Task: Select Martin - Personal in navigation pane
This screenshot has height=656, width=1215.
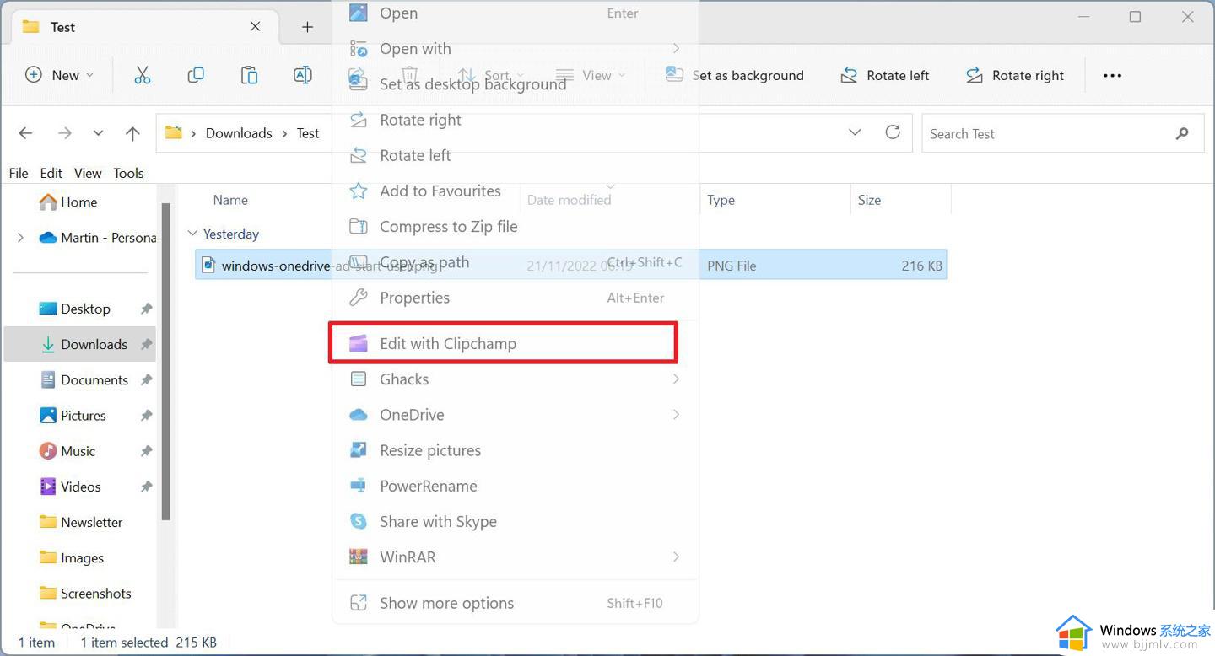Action: (x=97, y=238)
